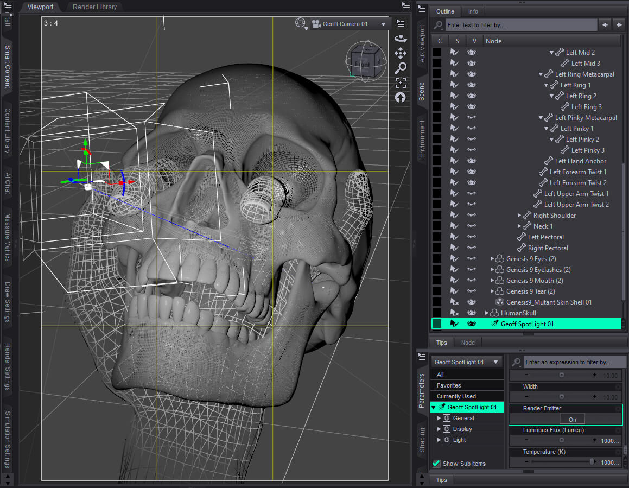Open Geoff SpotLight 01 parameters node dropdown
The image size is (629, 488).
(466, 362)
